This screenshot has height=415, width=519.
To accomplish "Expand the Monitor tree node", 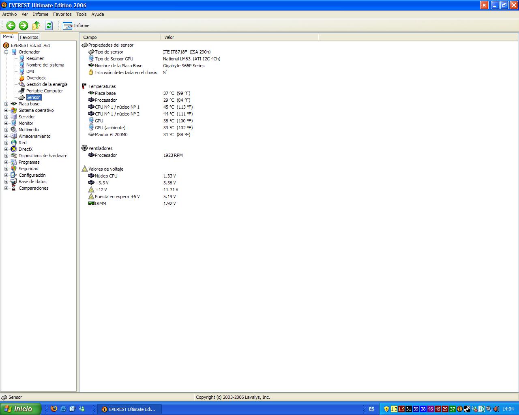I will [x=6, y=123].
